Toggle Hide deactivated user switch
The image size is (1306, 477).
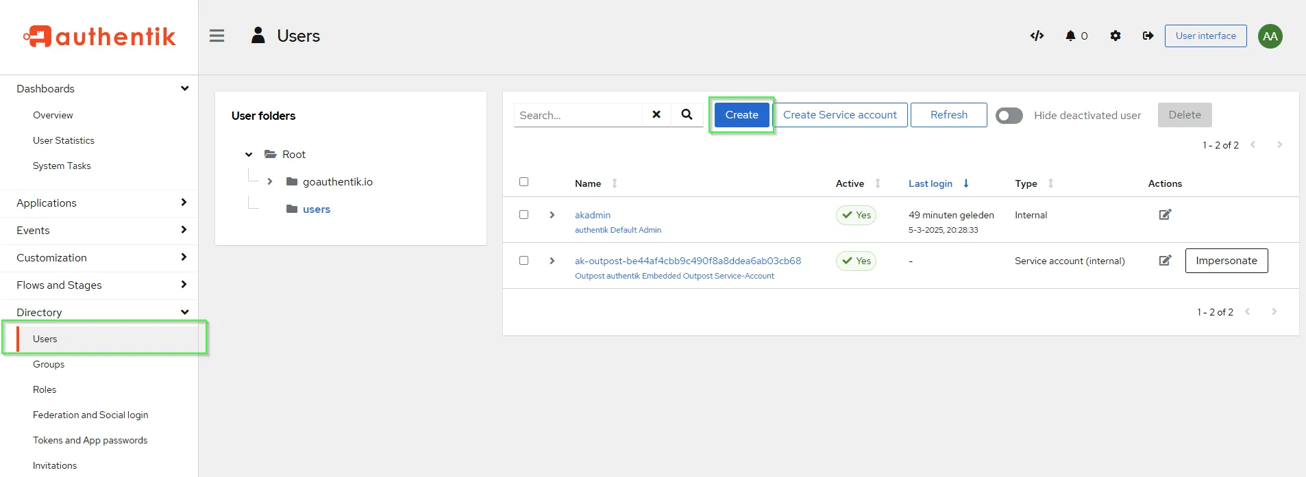[x=1009, y=116]
